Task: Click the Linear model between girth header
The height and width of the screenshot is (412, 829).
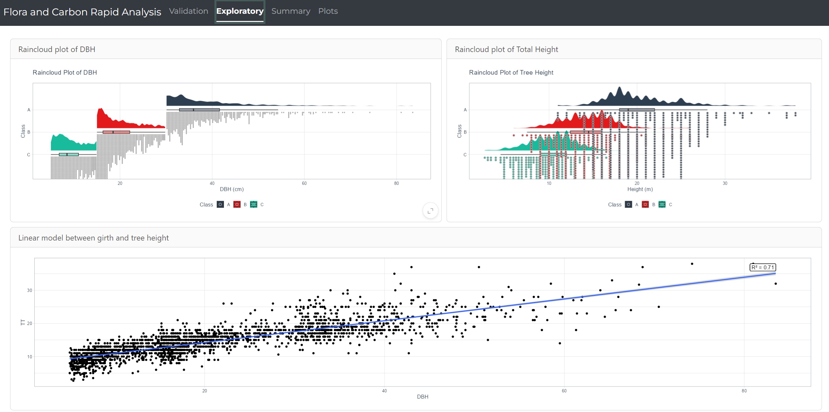Action: 93,238
